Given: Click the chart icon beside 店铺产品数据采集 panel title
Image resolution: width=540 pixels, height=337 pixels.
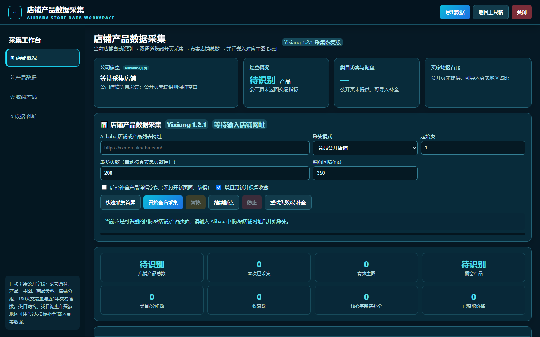Looking at the screenshot, I should point(104,125).
